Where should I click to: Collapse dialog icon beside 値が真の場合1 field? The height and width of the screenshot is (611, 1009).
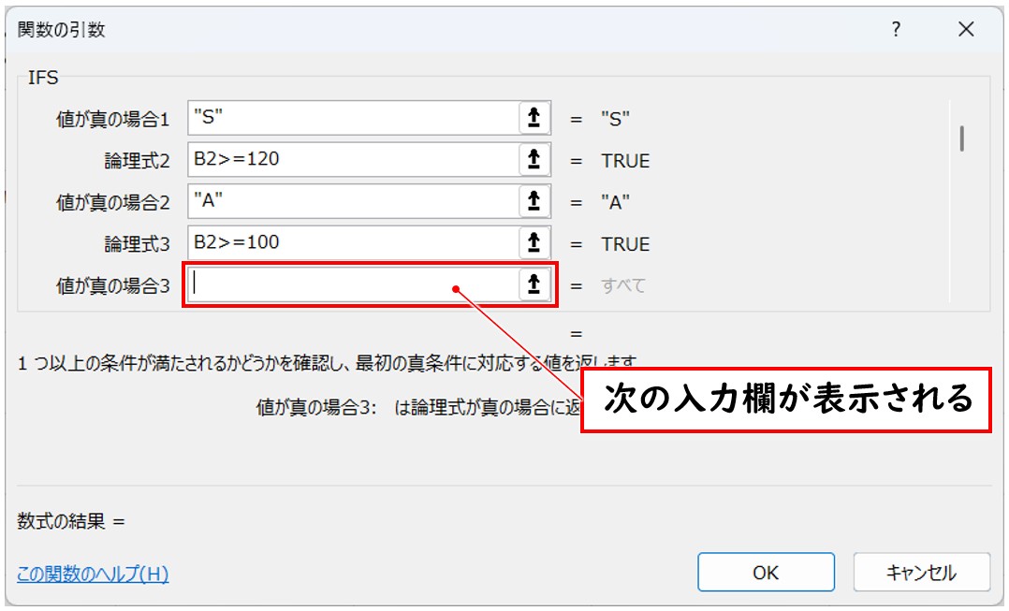pos(534,118)
